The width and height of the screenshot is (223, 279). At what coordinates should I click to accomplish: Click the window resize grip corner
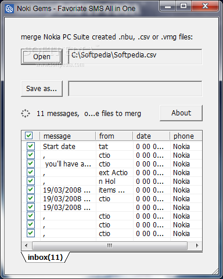[x=215, y=271]
